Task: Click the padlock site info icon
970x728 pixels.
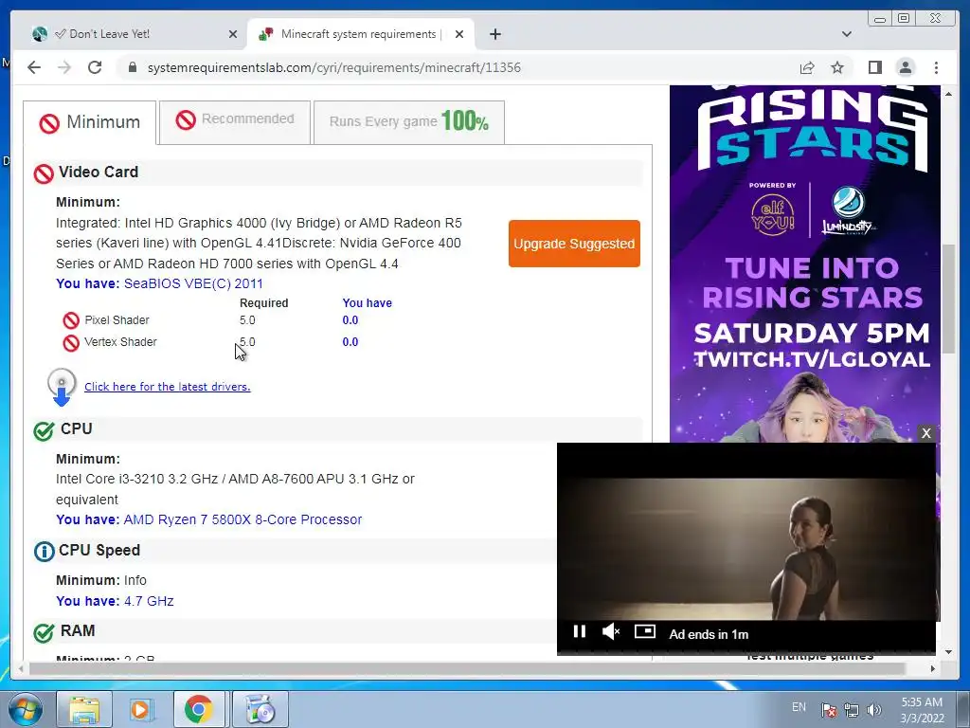Action: pos(132,67)
